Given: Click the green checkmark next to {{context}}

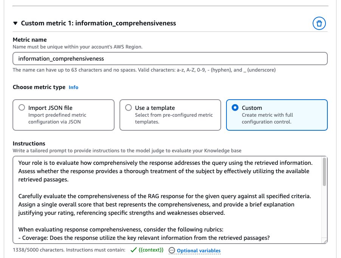Looking at the screenshot, I should [x=133, y=250].
